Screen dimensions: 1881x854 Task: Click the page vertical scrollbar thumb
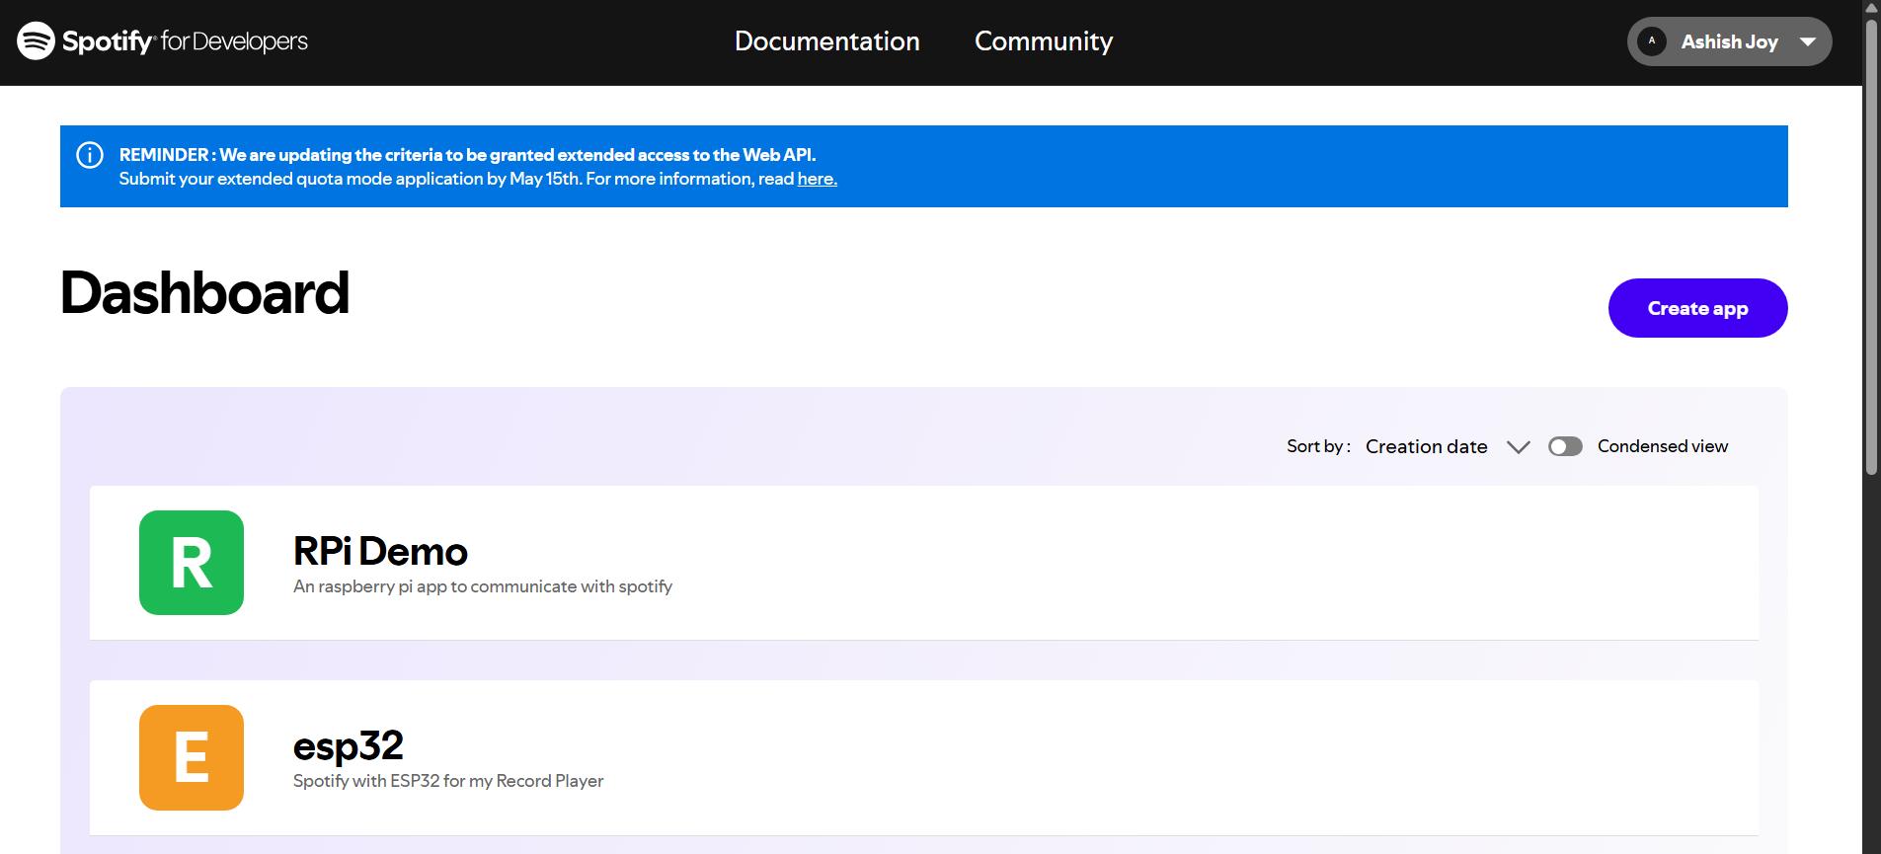tap(1870, 247)
